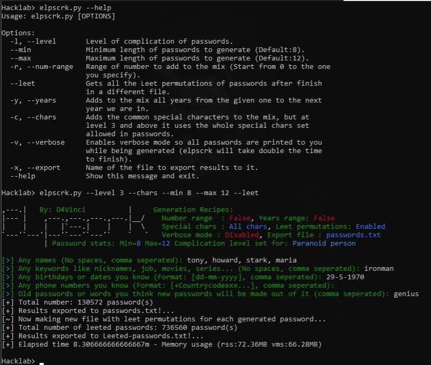The height and width of the screenshot is (365, 431).
Task: Click the 'genius' old password entry
Action: pos(406,294)
